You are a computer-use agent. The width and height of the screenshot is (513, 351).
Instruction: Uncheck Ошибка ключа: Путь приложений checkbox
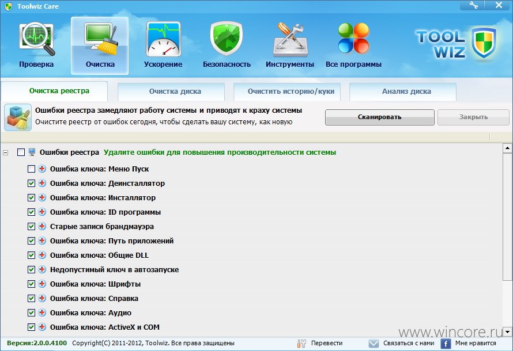tap(31, 241)
